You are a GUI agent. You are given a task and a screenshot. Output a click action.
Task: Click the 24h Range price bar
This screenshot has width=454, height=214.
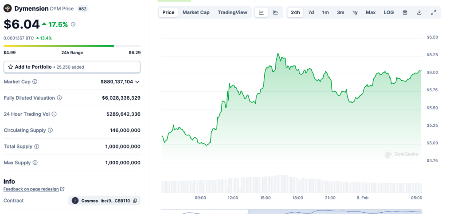tap(72, 46)
